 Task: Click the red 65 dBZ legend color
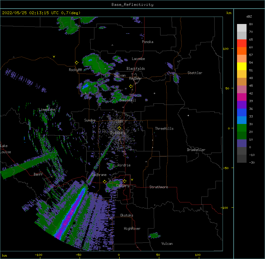click(242, 43)
